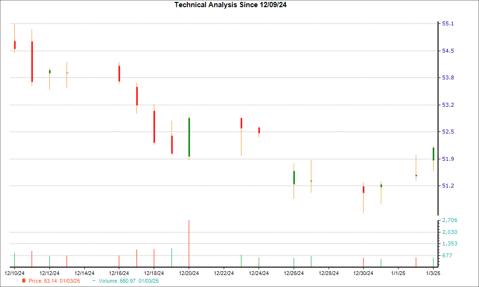Click the 1/1/25 date label
479x287 pixels.
[399, 273]
